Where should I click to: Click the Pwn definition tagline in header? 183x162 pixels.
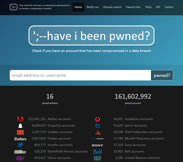click(45, 7)
